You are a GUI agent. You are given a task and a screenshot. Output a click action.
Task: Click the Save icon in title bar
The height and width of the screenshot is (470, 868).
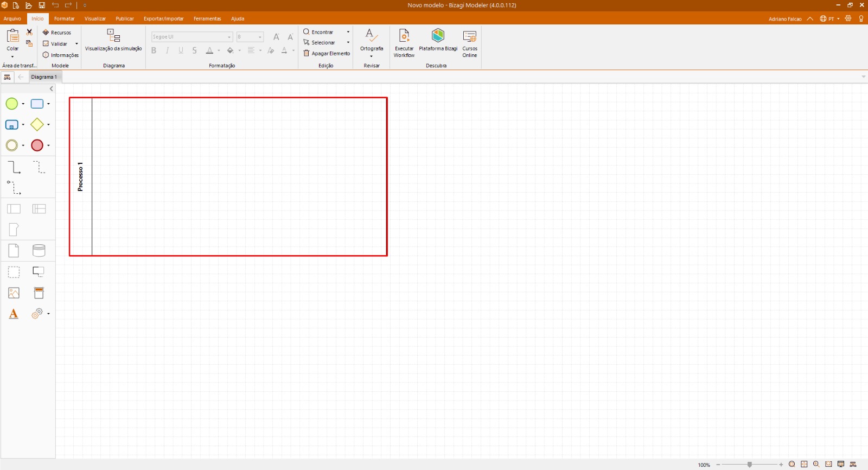[x=42, y=5]
